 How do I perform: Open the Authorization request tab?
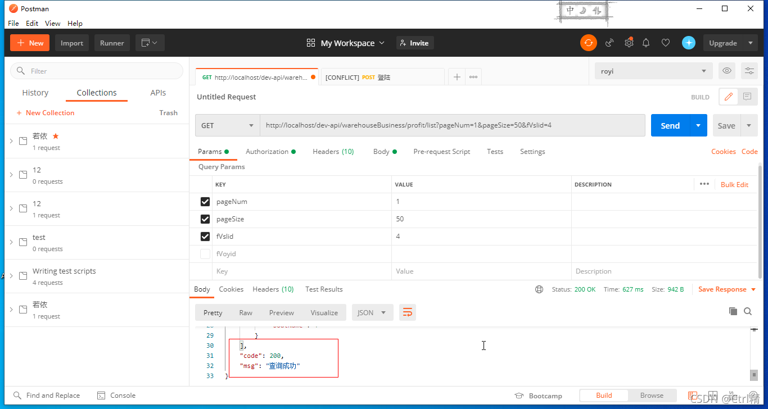point(270,152)
